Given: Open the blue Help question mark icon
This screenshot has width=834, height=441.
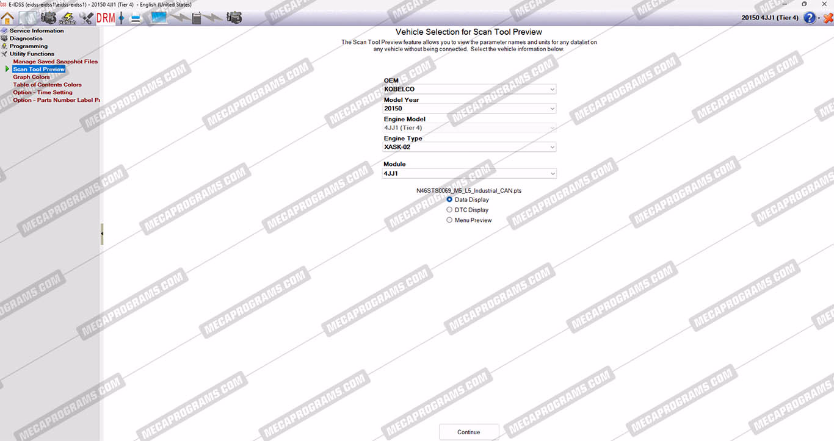Looking at the screenshot, I should (809, 18).
